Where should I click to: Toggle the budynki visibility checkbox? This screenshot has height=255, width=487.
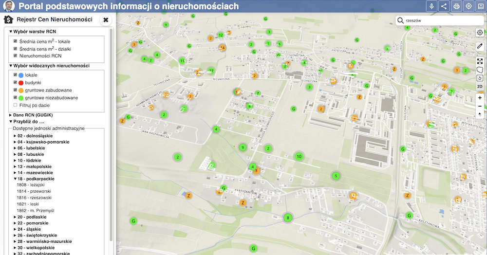pos(16,83)
